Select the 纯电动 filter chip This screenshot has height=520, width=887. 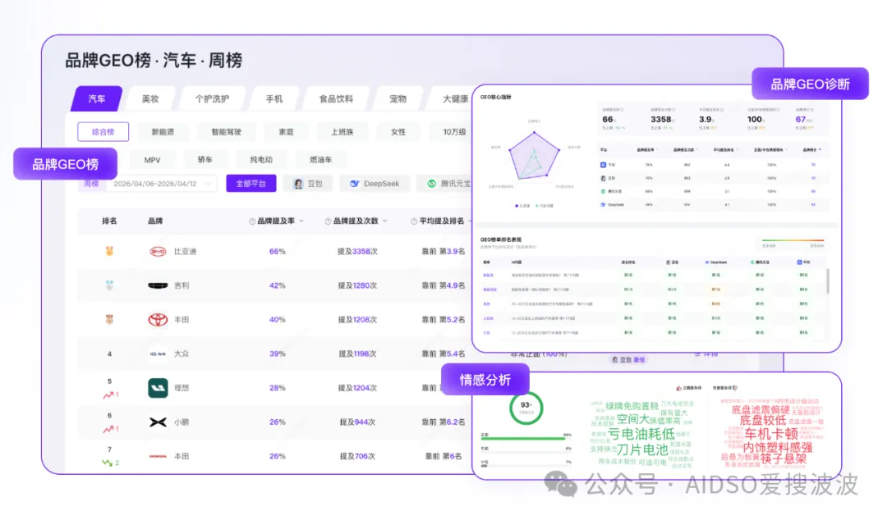(x=261, y=160)
